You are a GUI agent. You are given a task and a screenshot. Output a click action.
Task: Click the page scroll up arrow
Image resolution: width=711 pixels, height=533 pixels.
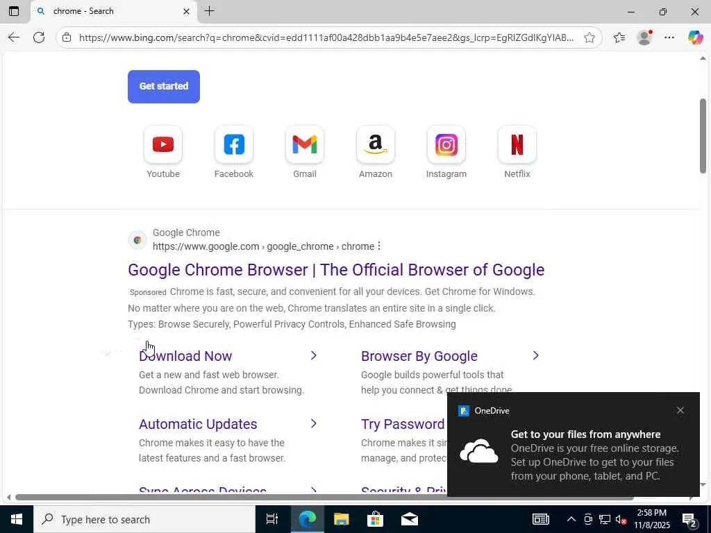click(x=703, y=58)
